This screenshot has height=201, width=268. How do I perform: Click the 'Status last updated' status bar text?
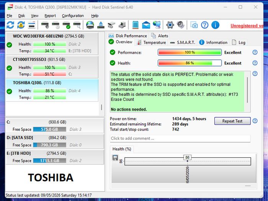pyautogui.click(x=49, y=195)
